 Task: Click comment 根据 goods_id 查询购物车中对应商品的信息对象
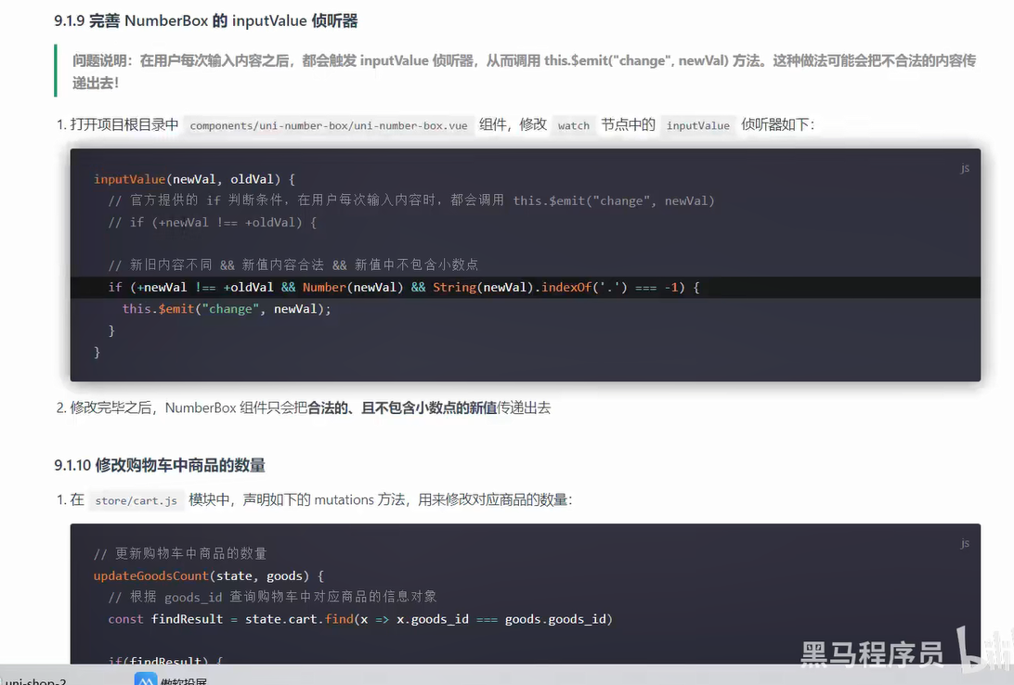(272, 597)
